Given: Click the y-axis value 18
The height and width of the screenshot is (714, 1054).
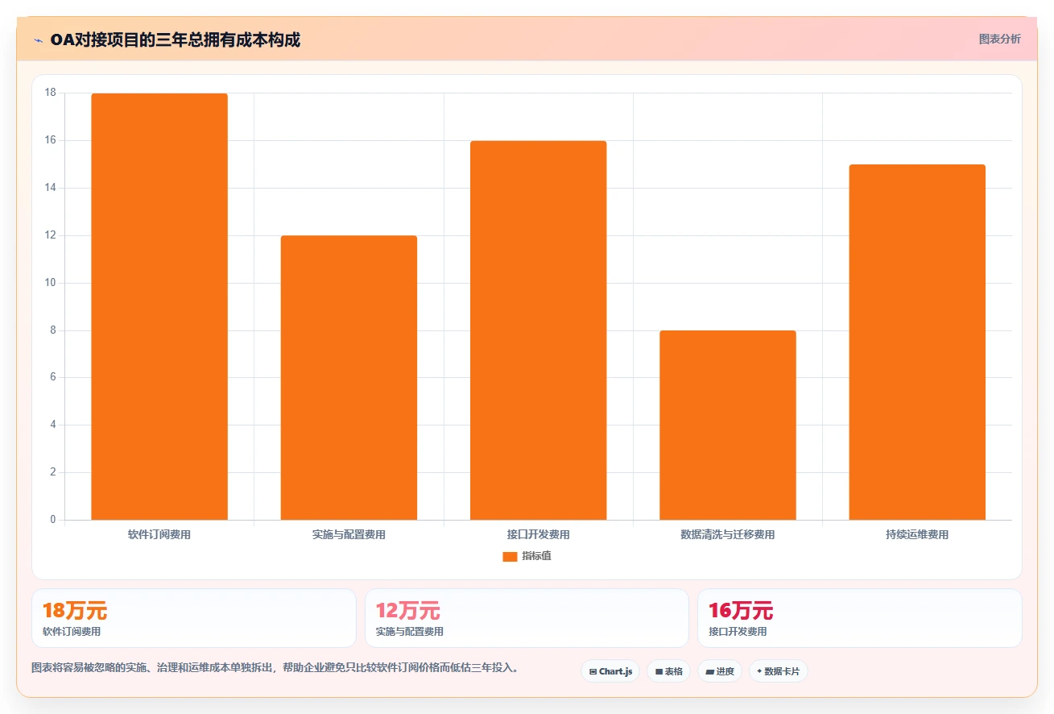Looking at the screenshot, I should pyautogui.click(x=51, y=93).
